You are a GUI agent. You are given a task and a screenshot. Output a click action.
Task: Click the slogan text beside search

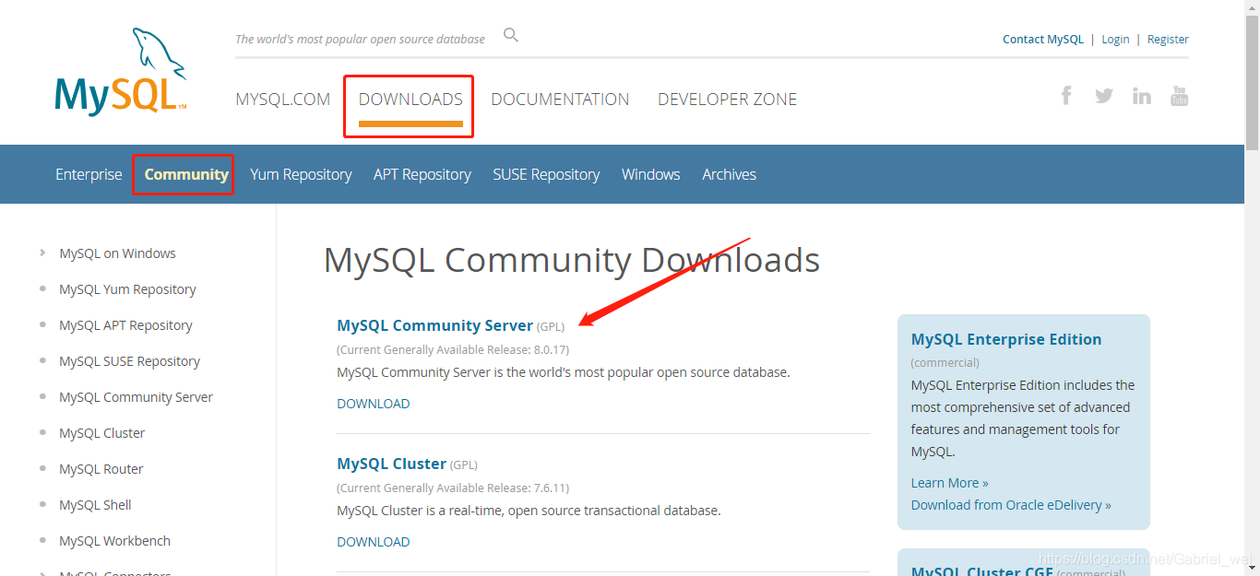point(360,39)
